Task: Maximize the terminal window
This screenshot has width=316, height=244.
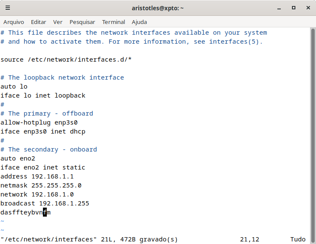Action: click(294, 8)
